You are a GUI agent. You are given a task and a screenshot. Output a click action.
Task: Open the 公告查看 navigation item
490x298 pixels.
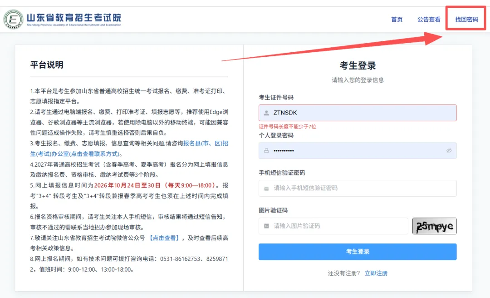click(429, 20)
